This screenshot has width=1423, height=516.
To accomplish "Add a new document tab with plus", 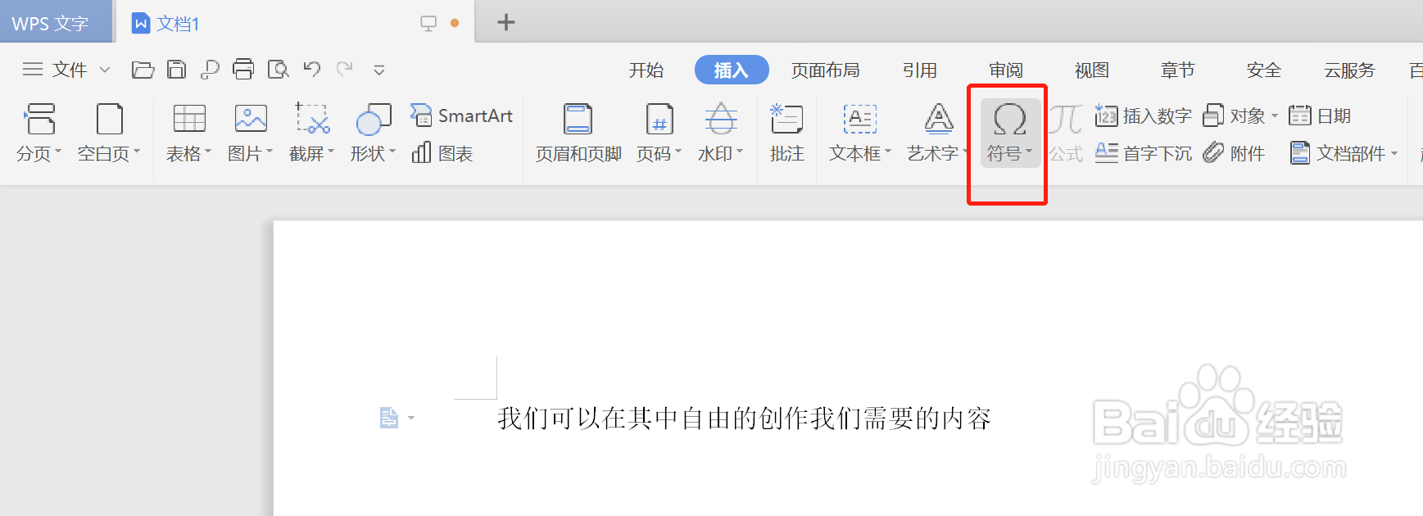I will [506, 22].
